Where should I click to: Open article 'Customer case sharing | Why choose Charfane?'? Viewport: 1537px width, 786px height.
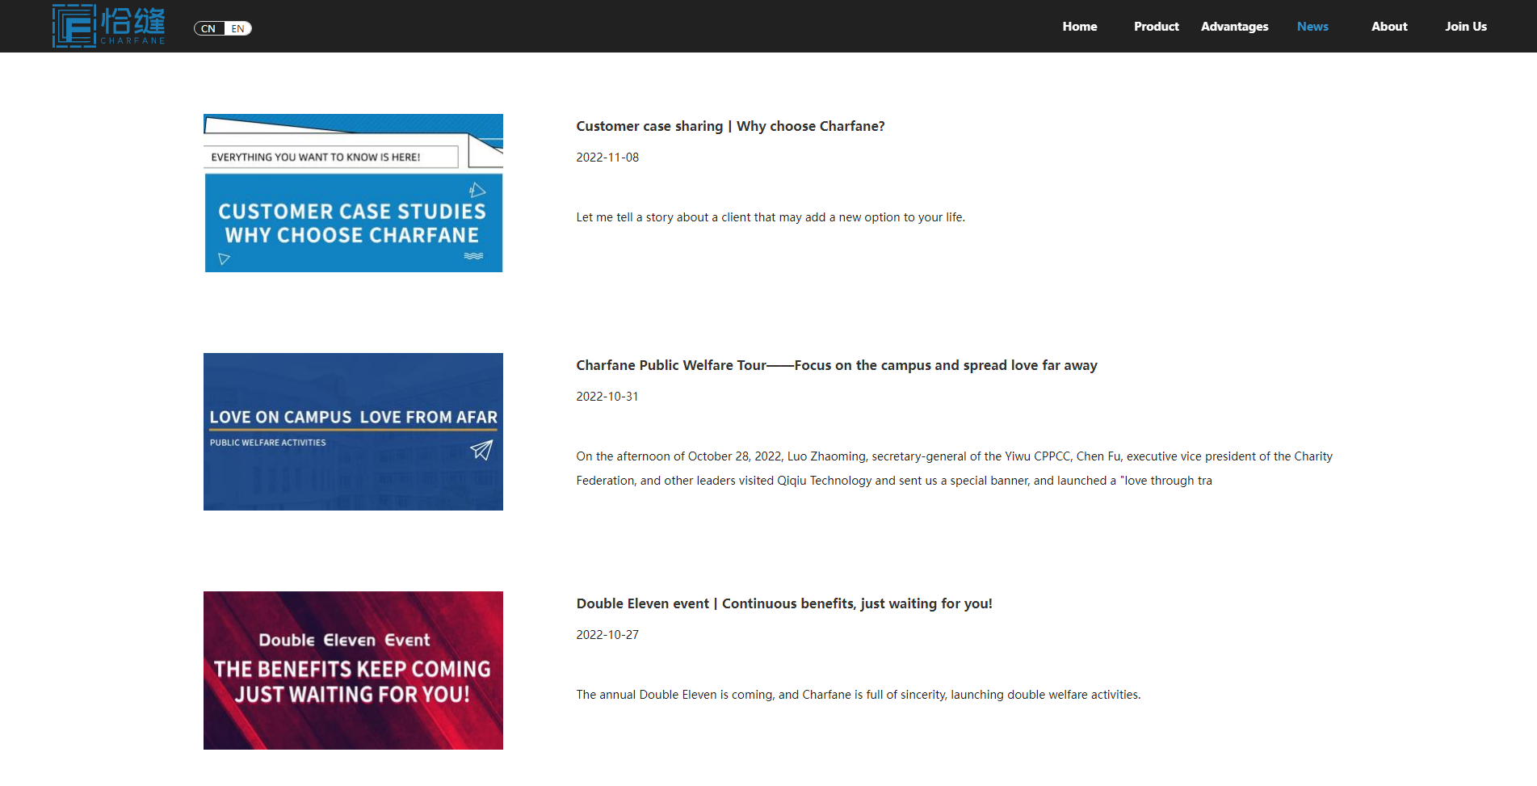(x=730, y=126)
